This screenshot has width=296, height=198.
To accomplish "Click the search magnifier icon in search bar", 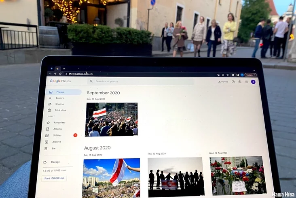I will point(91,81).
